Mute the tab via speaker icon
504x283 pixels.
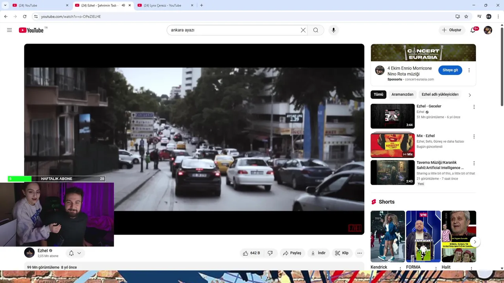tap(123, 6)
